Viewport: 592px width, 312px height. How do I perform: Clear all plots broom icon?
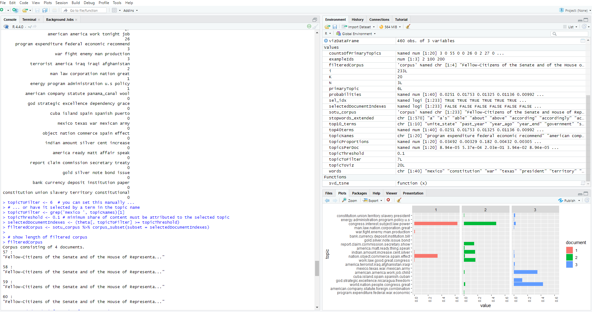point(399,200)
